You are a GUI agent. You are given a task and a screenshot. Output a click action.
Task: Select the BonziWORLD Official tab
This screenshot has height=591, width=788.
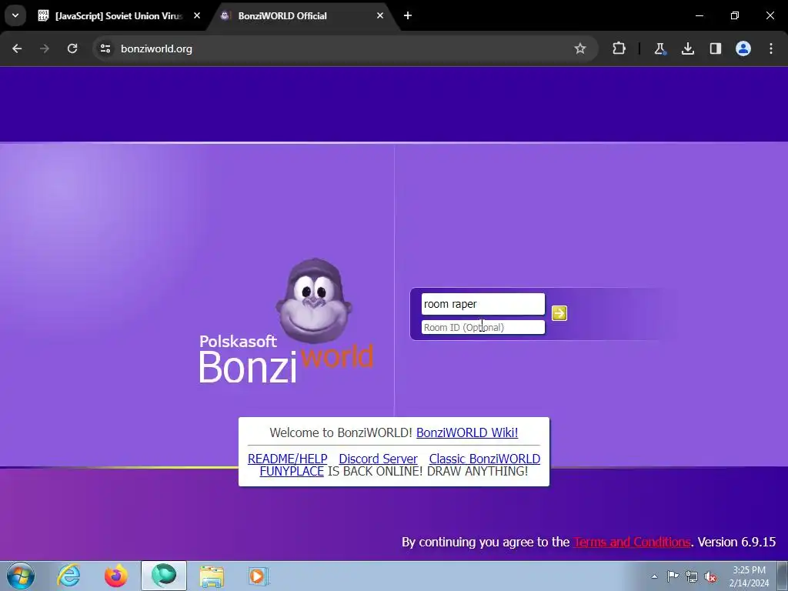pos(302,16)
